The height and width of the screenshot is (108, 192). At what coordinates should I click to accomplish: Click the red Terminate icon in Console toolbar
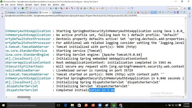[138, 13]
